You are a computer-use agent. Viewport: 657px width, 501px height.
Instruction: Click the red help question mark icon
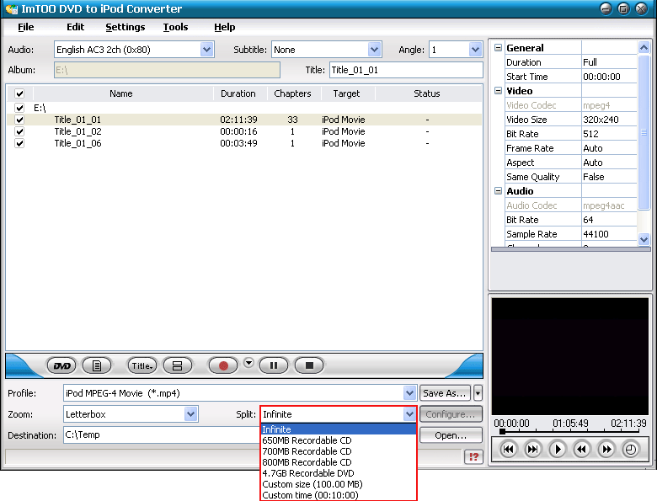tap(473, 456)
